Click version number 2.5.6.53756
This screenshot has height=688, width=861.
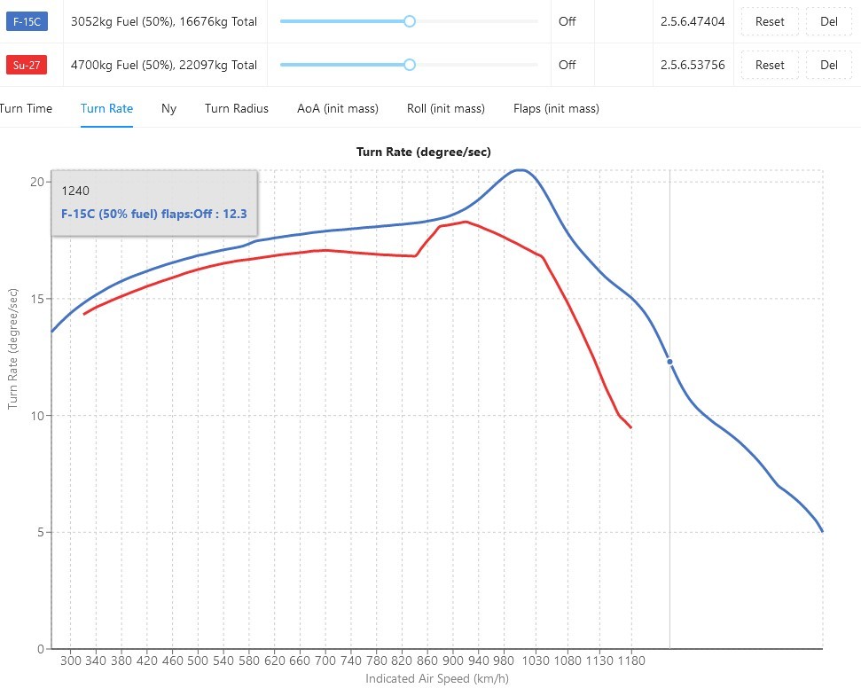coord(693,65)
